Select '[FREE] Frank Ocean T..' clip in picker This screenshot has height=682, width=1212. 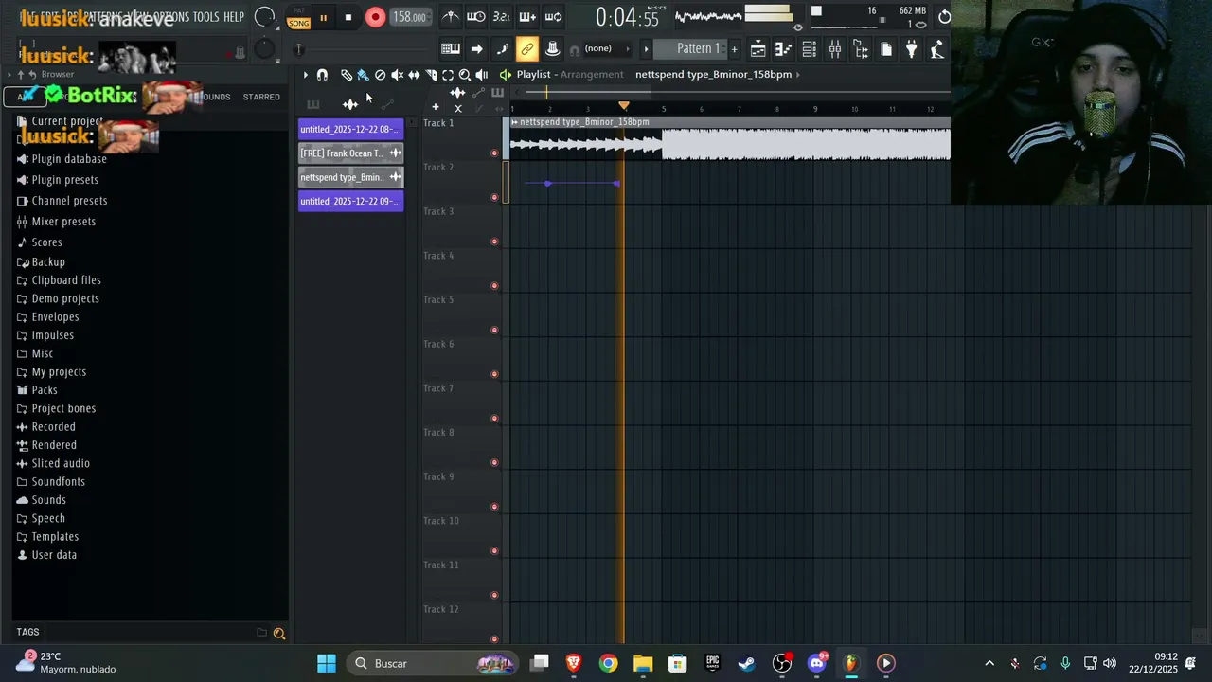[x=351, y=153]
